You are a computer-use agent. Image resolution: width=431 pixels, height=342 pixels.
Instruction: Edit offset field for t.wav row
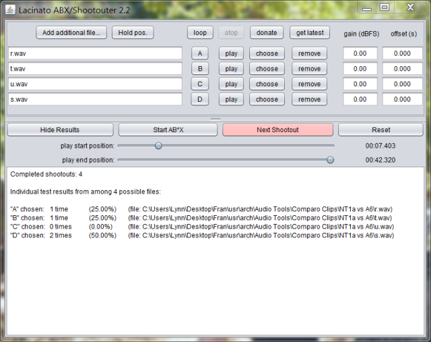click(x=403, y=69)
